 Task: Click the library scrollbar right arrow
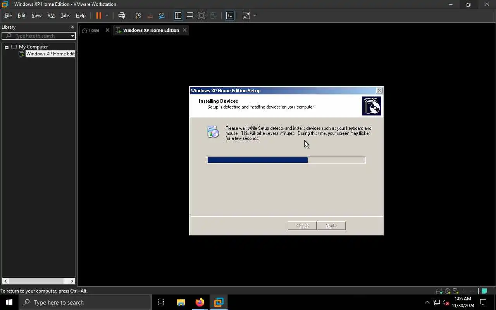coord(72,281)
